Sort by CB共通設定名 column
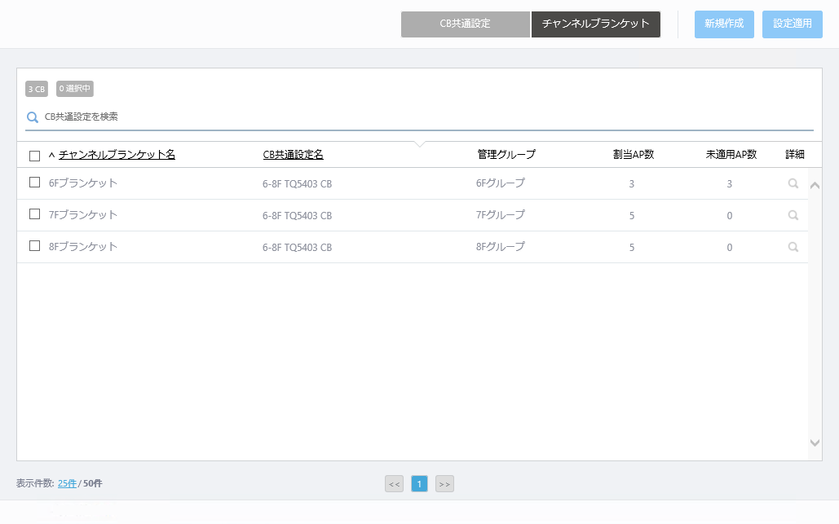The height and width of the screenshot is (524, 839). [294, 155]
